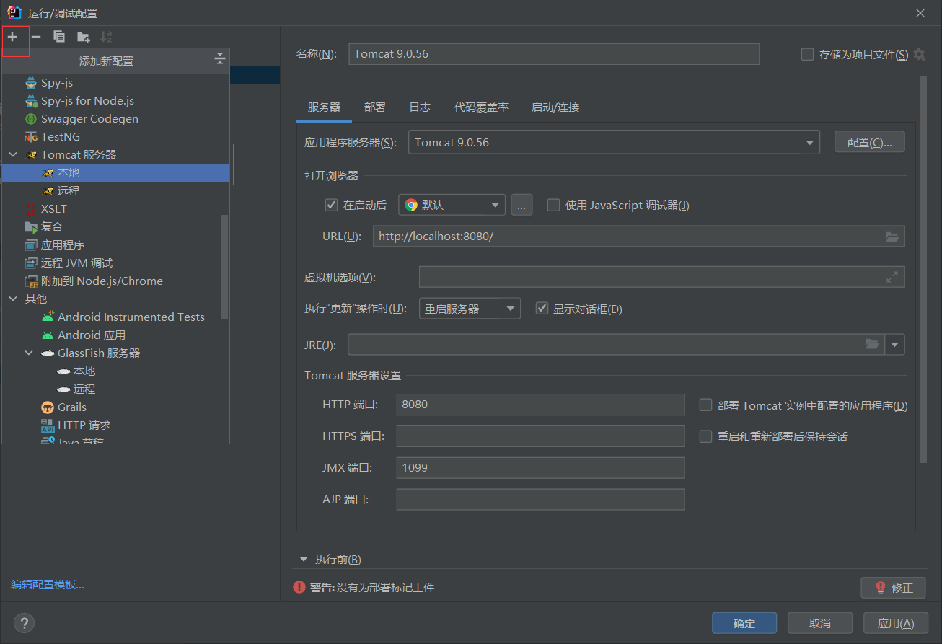Viewport: 942px width, 644px height.
Task: Click 取消 button
Action: coord(820,623)
